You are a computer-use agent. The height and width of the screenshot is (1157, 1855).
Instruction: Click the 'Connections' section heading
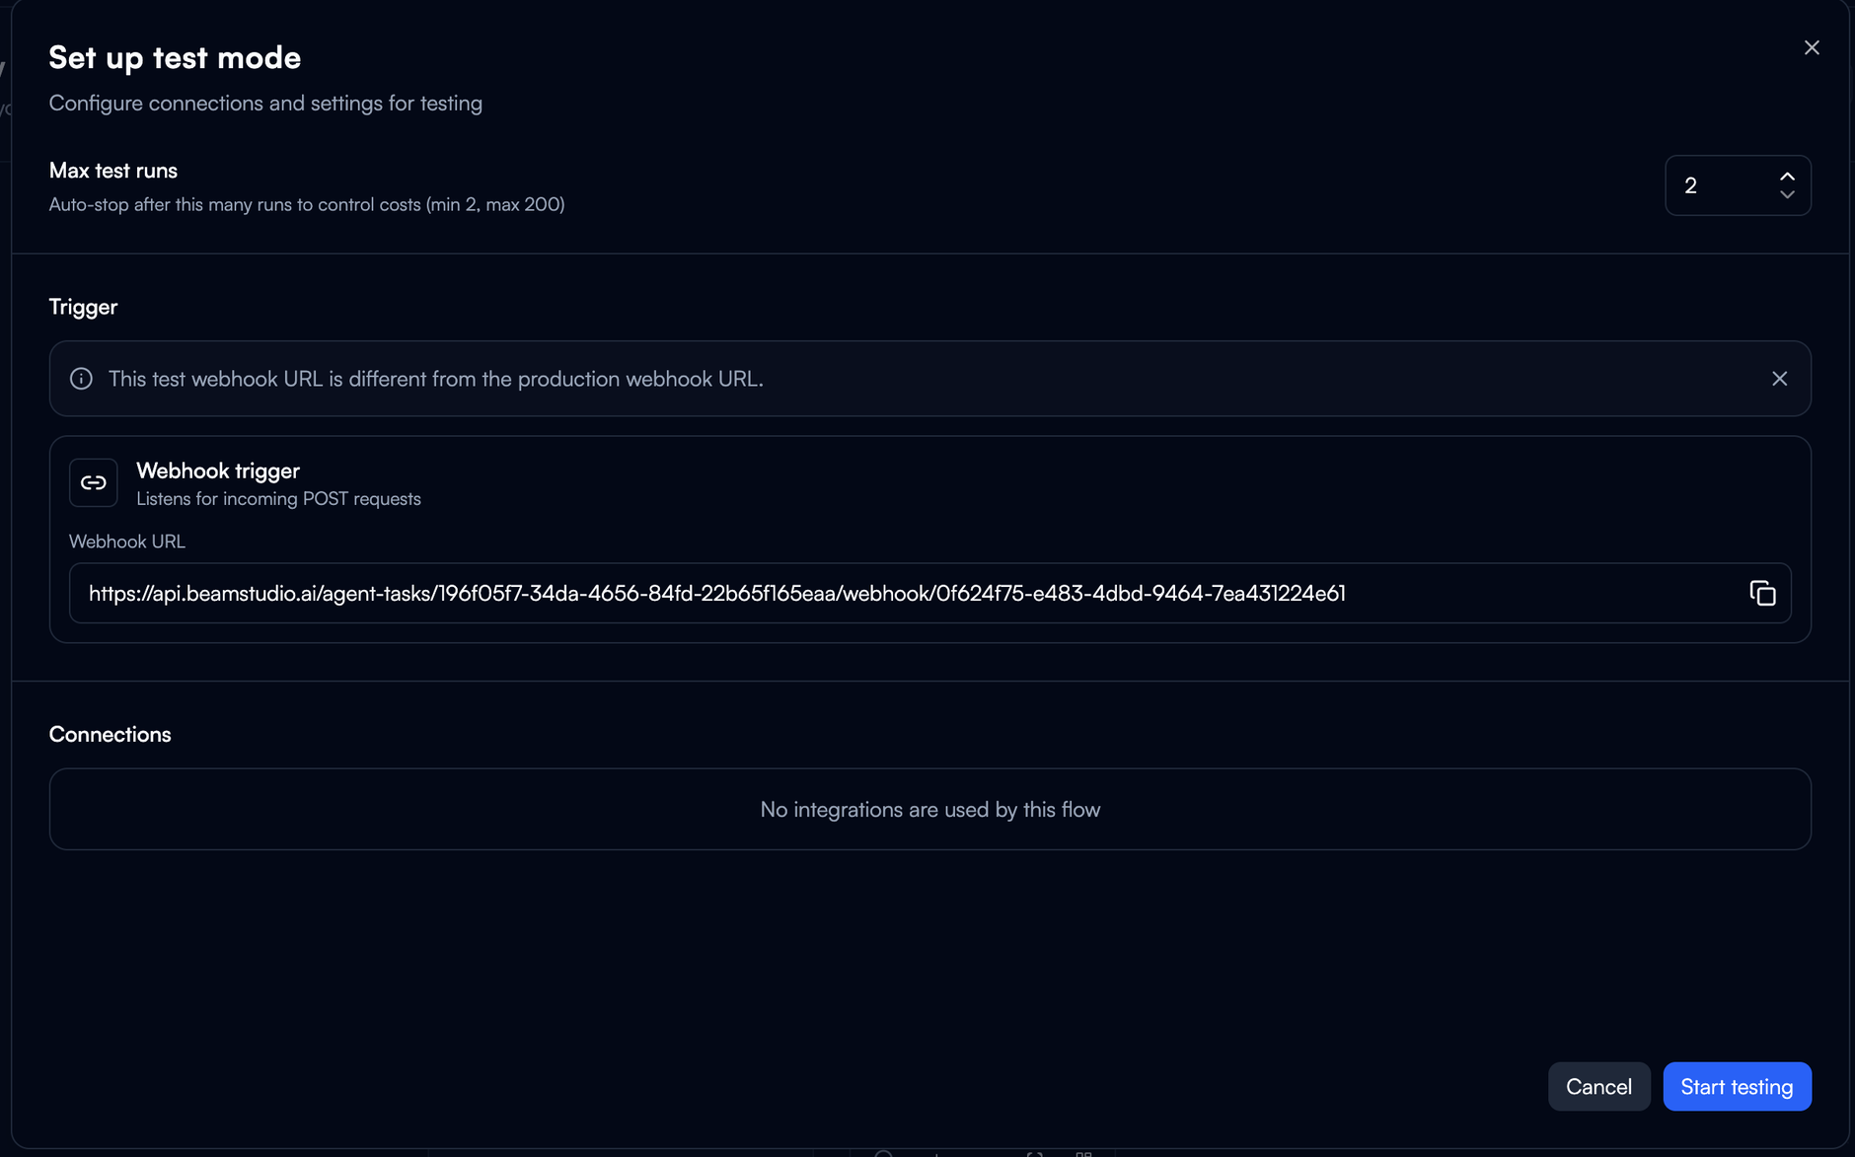pos(110,734)
